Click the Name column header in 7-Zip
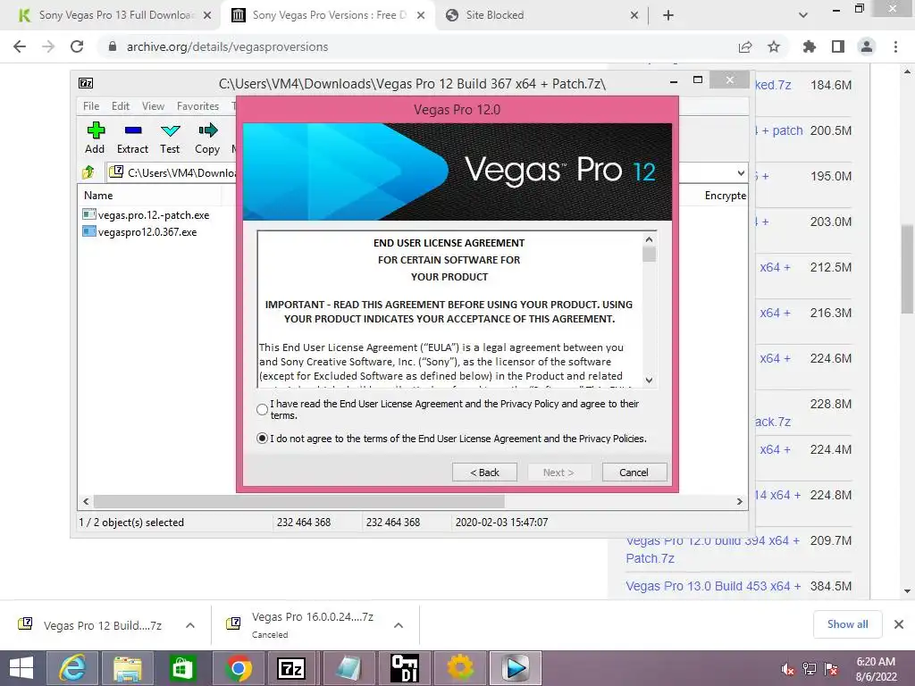This screenshot has height=686, width=915. pyautogui.click(x=98, y=196)
